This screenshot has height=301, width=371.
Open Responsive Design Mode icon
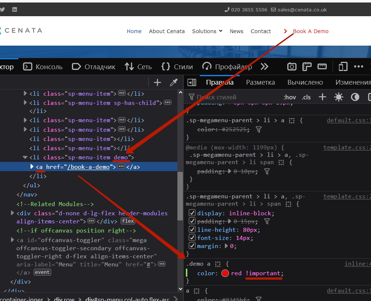tap(343, 67)
